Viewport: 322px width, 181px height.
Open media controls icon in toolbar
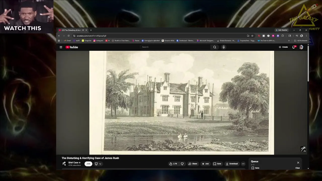(297, 36)
